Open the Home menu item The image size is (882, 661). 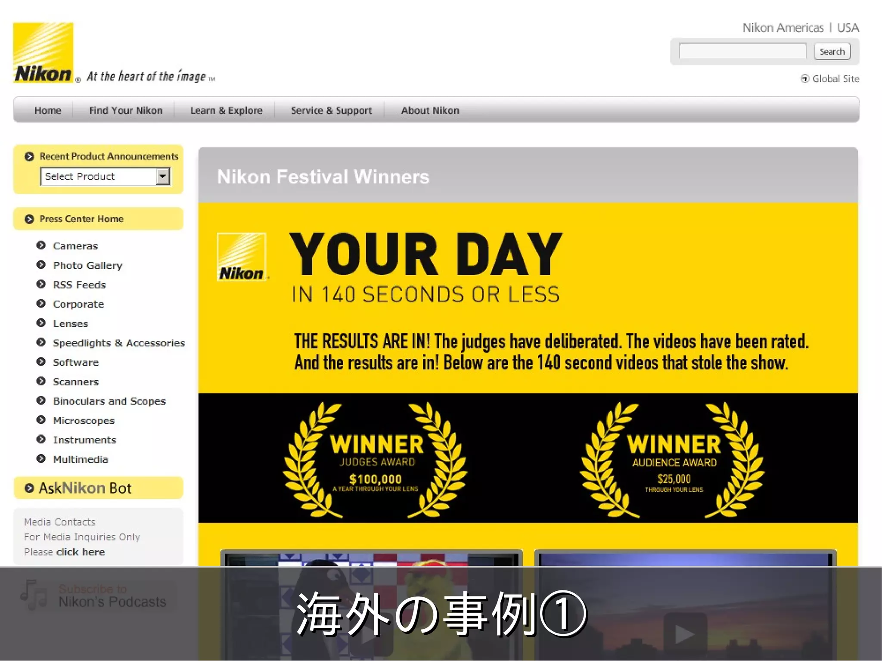pyautogui.click(x=48, y=110)
